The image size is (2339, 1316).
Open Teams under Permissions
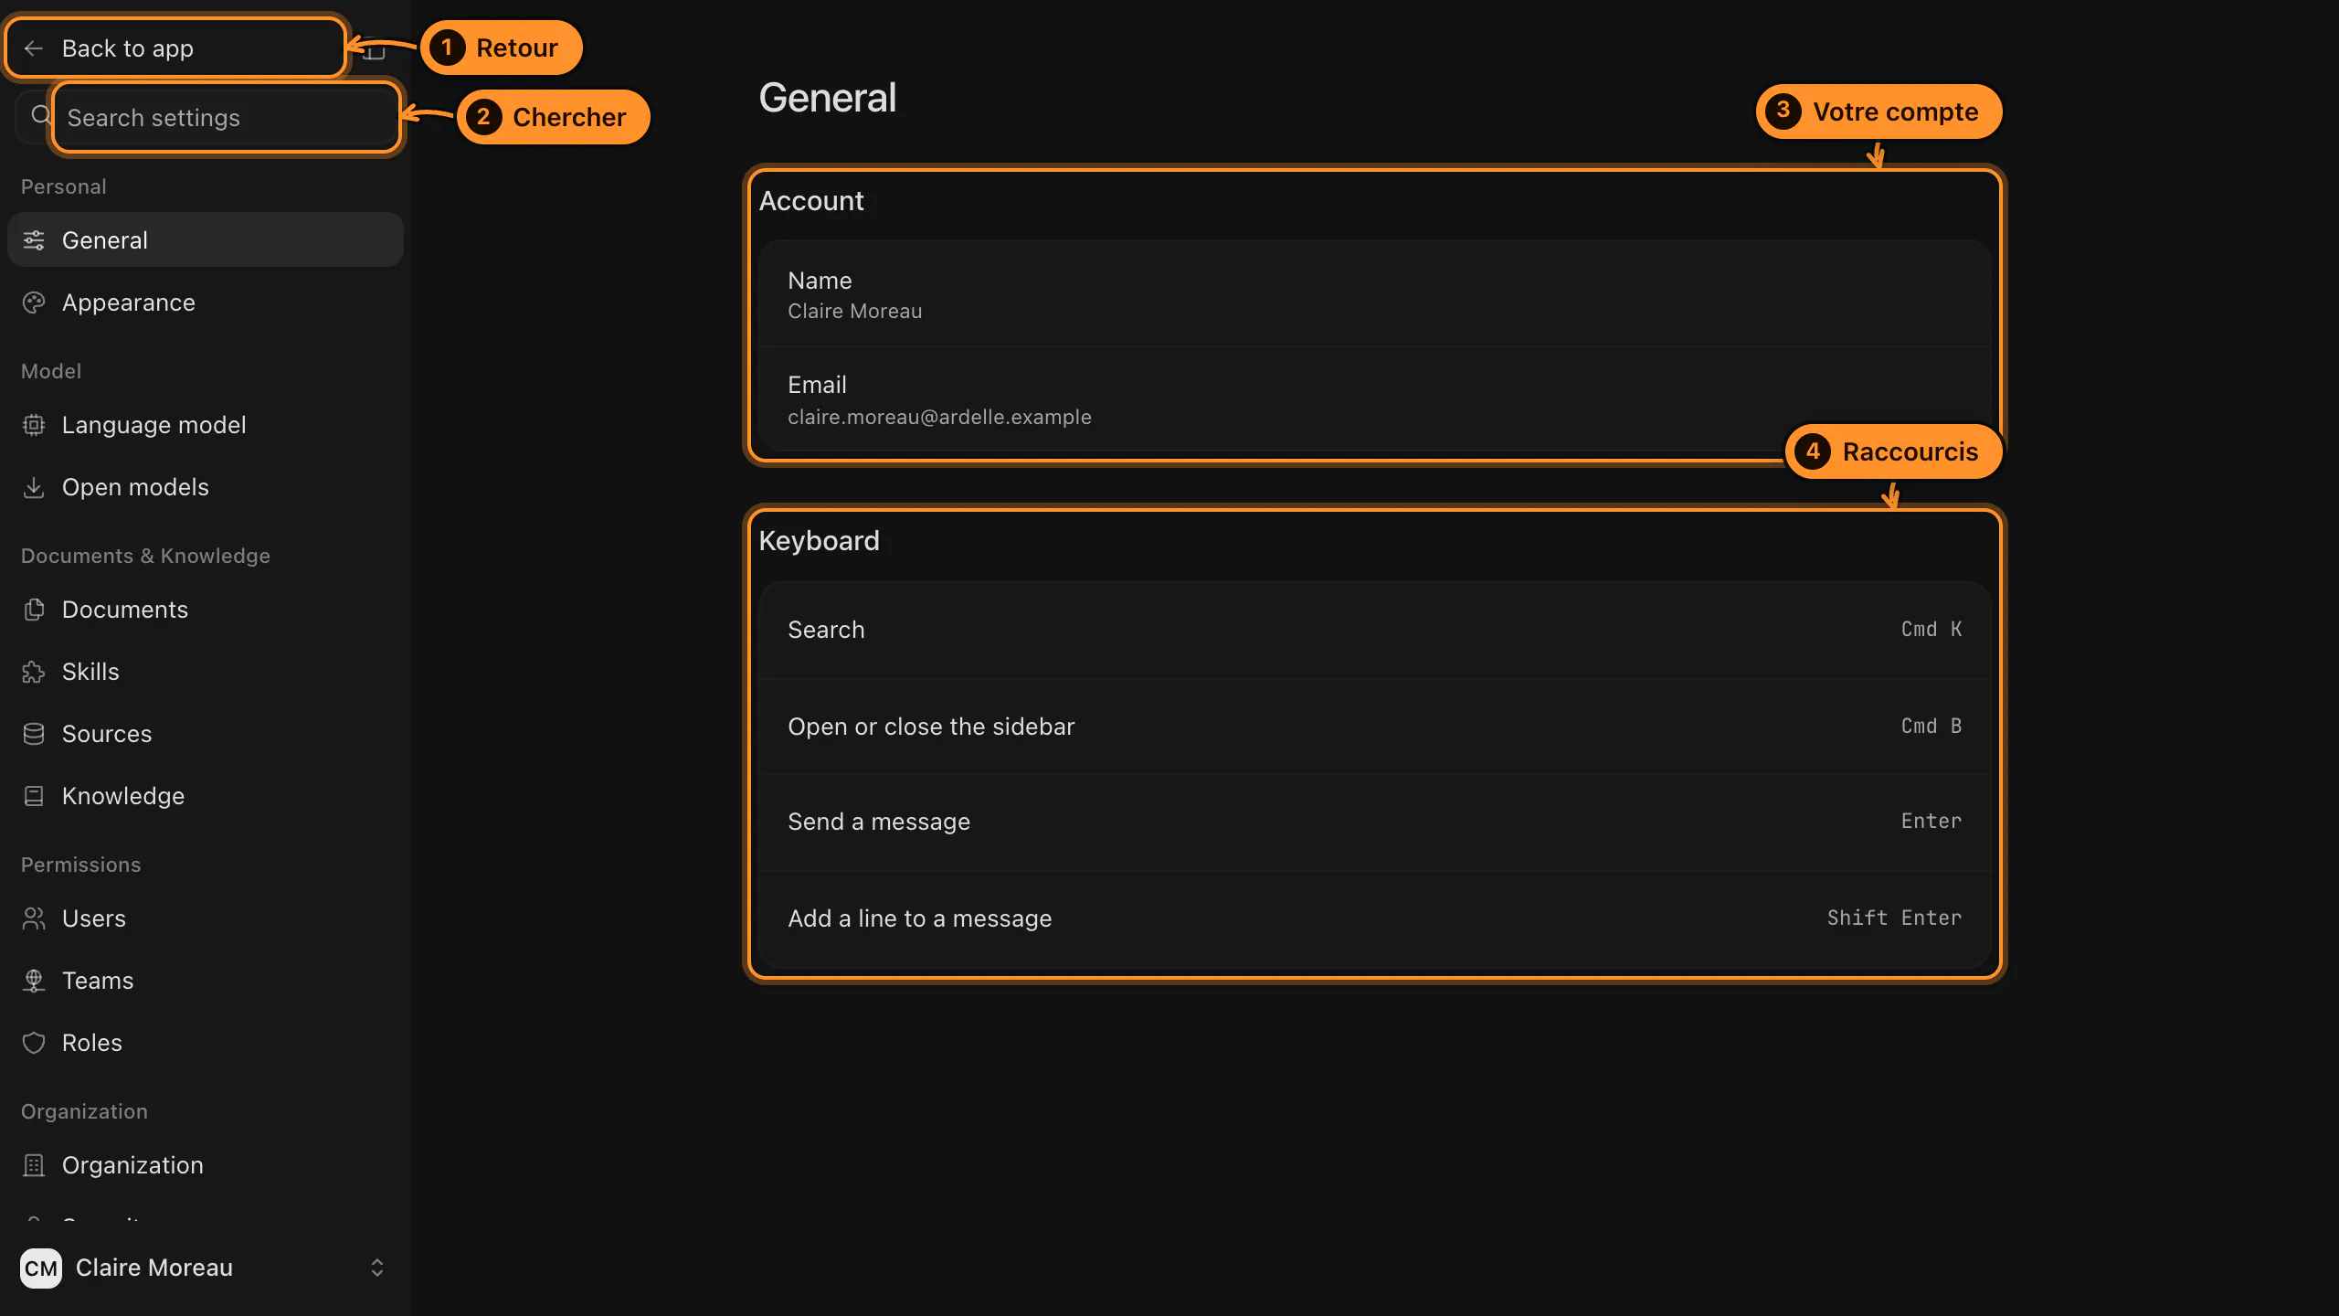206,981
